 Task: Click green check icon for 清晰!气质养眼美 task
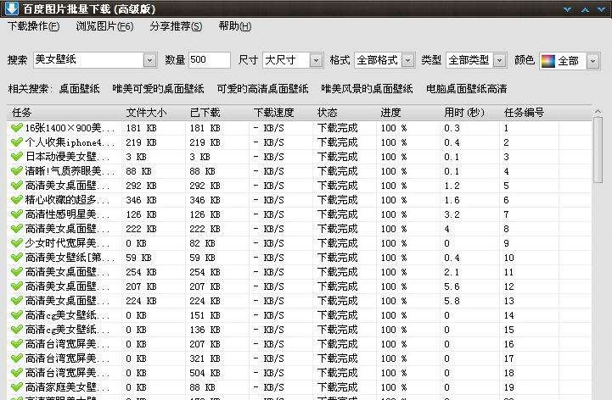point(16,171)
